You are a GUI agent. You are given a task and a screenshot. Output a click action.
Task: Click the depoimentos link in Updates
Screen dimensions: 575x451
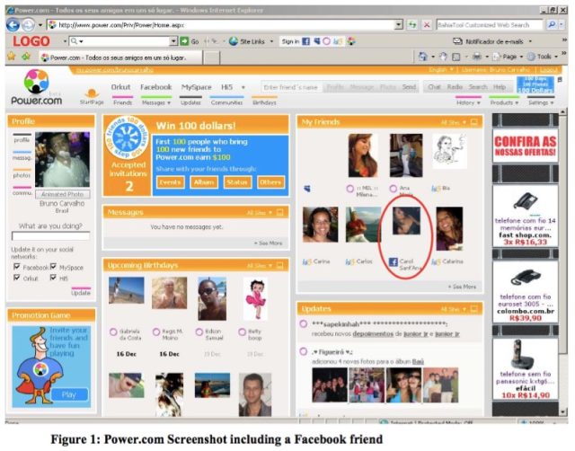[373, 334]
